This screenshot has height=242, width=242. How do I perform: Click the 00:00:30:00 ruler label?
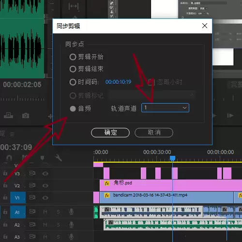pos(157,152)
